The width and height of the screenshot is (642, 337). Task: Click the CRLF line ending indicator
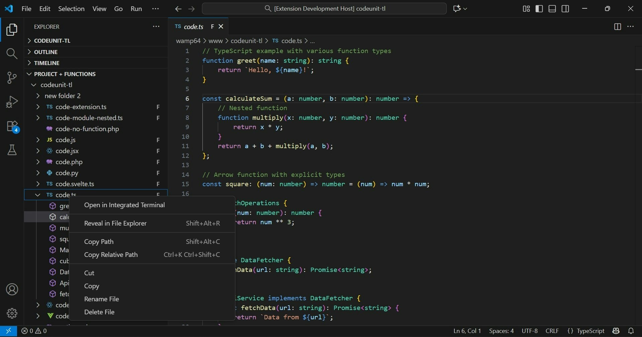coord(552,331)
